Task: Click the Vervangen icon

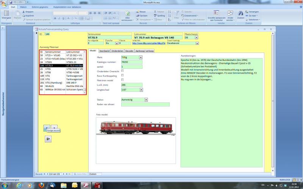Action: 247,12
